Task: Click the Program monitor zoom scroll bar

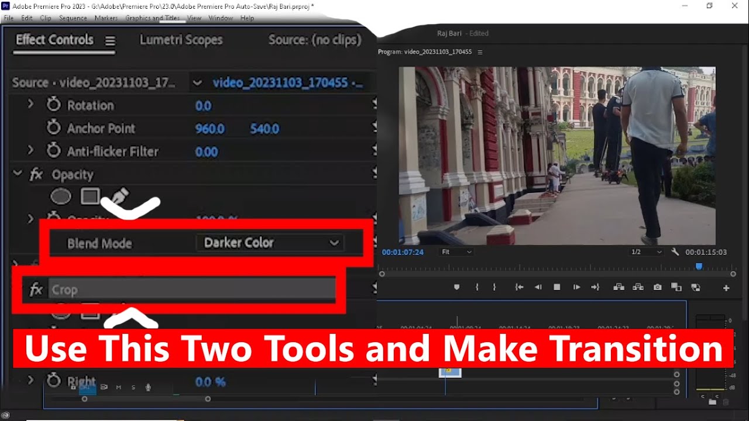Action: [x=557, y=274]
